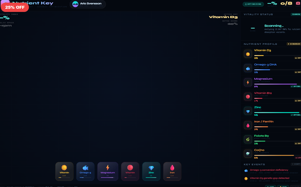Select the red Vitamin card in bottom bar
The image size is (301, 187).
point(130,171)
